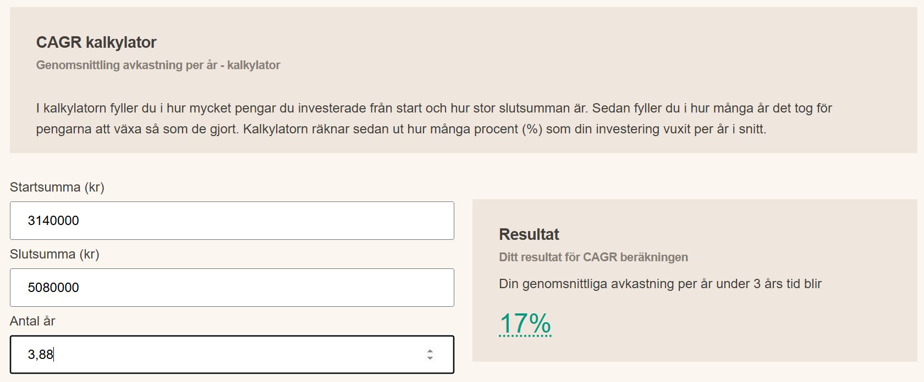Click the CAGR kalkylator heading
Viewport: 924px width, 382px height.
pyautogui.click(x=96, y=42)
